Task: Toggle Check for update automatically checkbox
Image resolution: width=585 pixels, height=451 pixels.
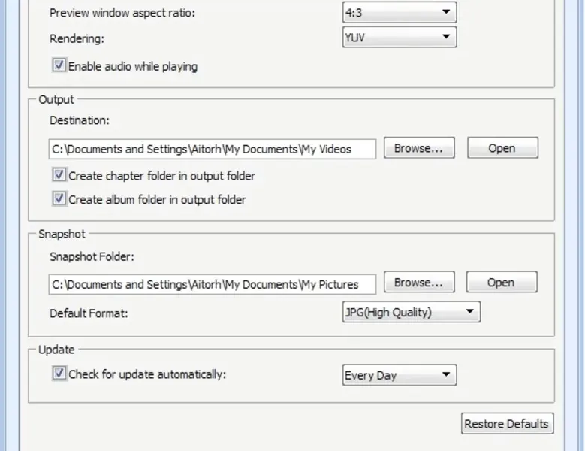Action: click(x=59, y=373)
